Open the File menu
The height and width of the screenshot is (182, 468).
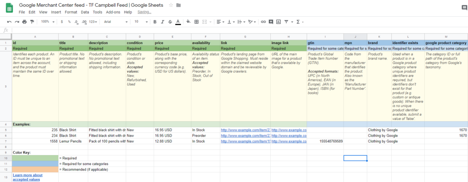tap(22, 12)
